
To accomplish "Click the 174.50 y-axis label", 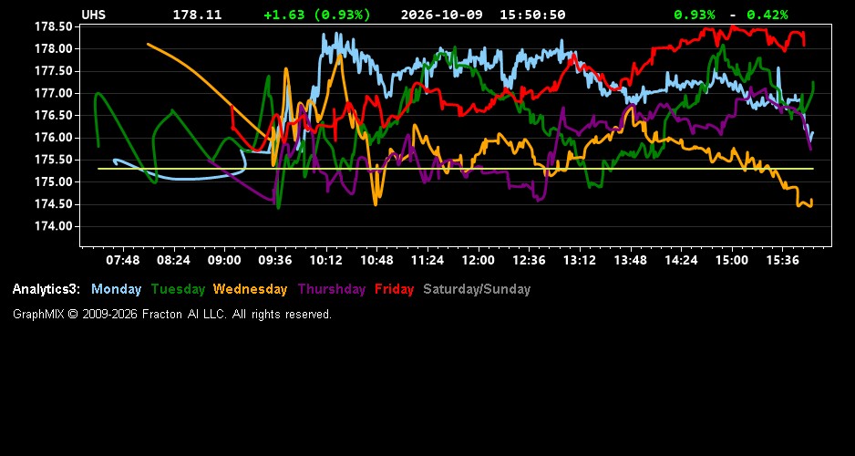I will [x=54, y=204].
